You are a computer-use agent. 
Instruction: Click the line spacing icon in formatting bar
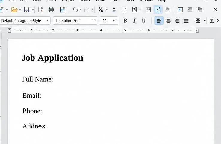(x=198, y=21)
